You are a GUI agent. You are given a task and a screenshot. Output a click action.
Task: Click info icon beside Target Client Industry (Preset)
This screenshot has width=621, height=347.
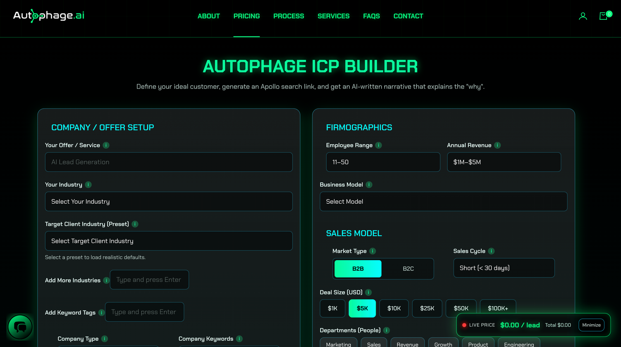pos(135,224)
